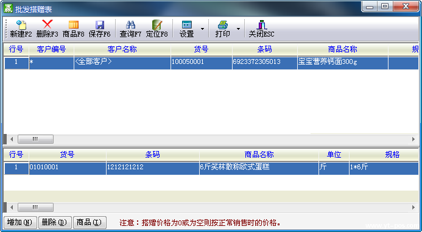
Task: Expand the dropdown arrow next to 设置
Action: pyautogui.click(x=202, y=29)
